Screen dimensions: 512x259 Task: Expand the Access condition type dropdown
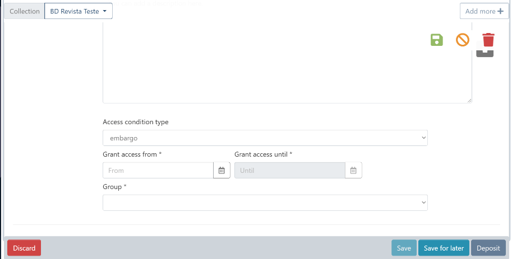[265, 138]
